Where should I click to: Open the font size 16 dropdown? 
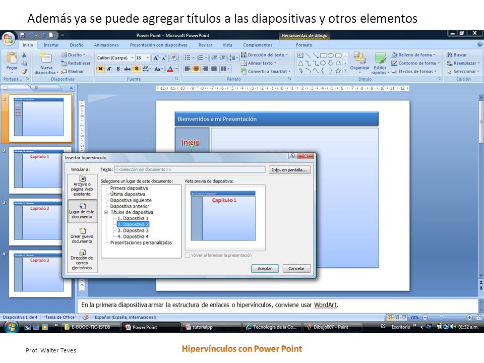click(148, 58)
